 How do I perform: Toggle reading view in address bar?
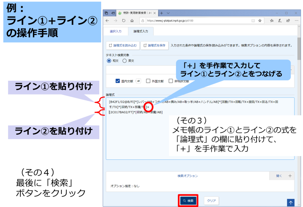(x=253, y=21)
